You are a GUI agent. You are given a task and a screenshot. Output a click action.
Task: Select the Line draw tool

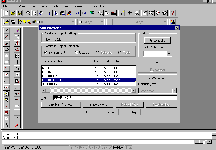click(x=7, y=31)
